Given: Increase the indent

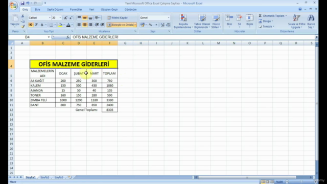Looking at the screenshot, I should click(x=102, y=25).
